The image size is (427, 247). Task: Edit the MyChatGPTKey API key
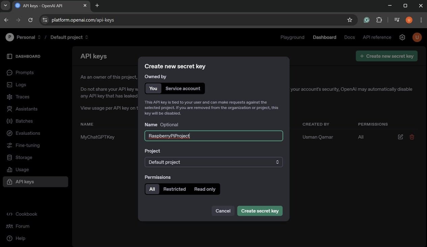point(400,137)
